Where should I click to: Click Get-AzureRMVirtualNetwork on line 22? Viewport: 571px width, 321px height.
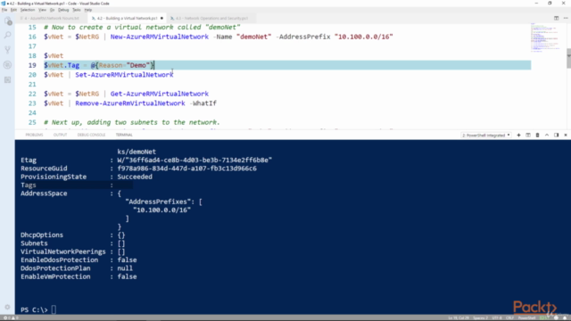tap(160, 94)
